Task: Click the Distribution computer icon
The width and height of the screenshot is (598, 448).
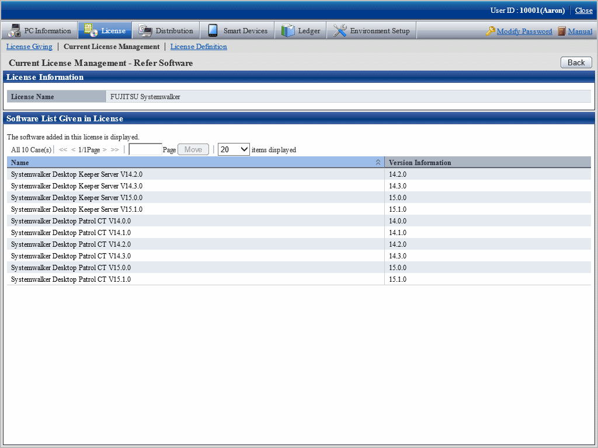Action: [x=145, y=30]
